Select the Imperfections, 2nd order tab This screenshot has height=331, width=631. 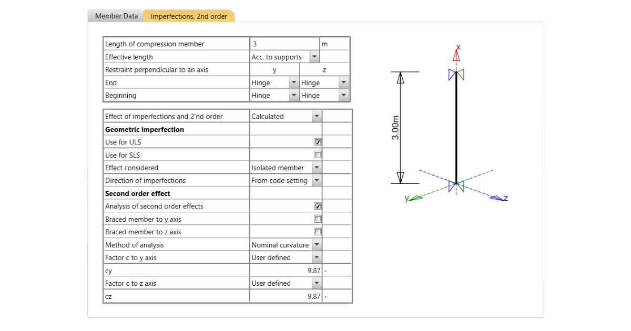pyautogui.click(x=189, y=16)
